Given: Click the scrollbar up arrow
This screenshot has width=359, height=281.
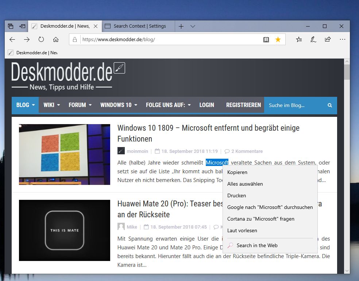Looking at the screenshot, I should point(347,62).
